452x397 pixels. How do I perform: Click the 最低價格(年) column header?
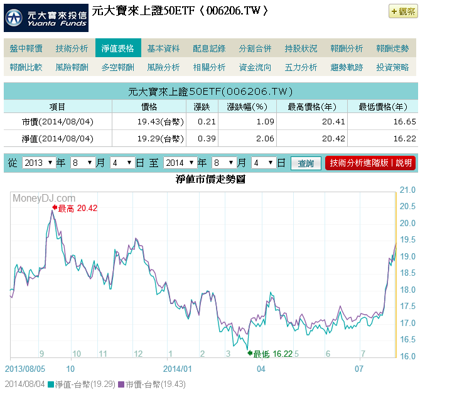pos(383,107)
